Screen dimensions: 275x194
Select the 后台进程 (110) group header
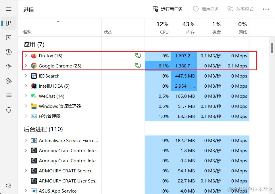[43, 129]
